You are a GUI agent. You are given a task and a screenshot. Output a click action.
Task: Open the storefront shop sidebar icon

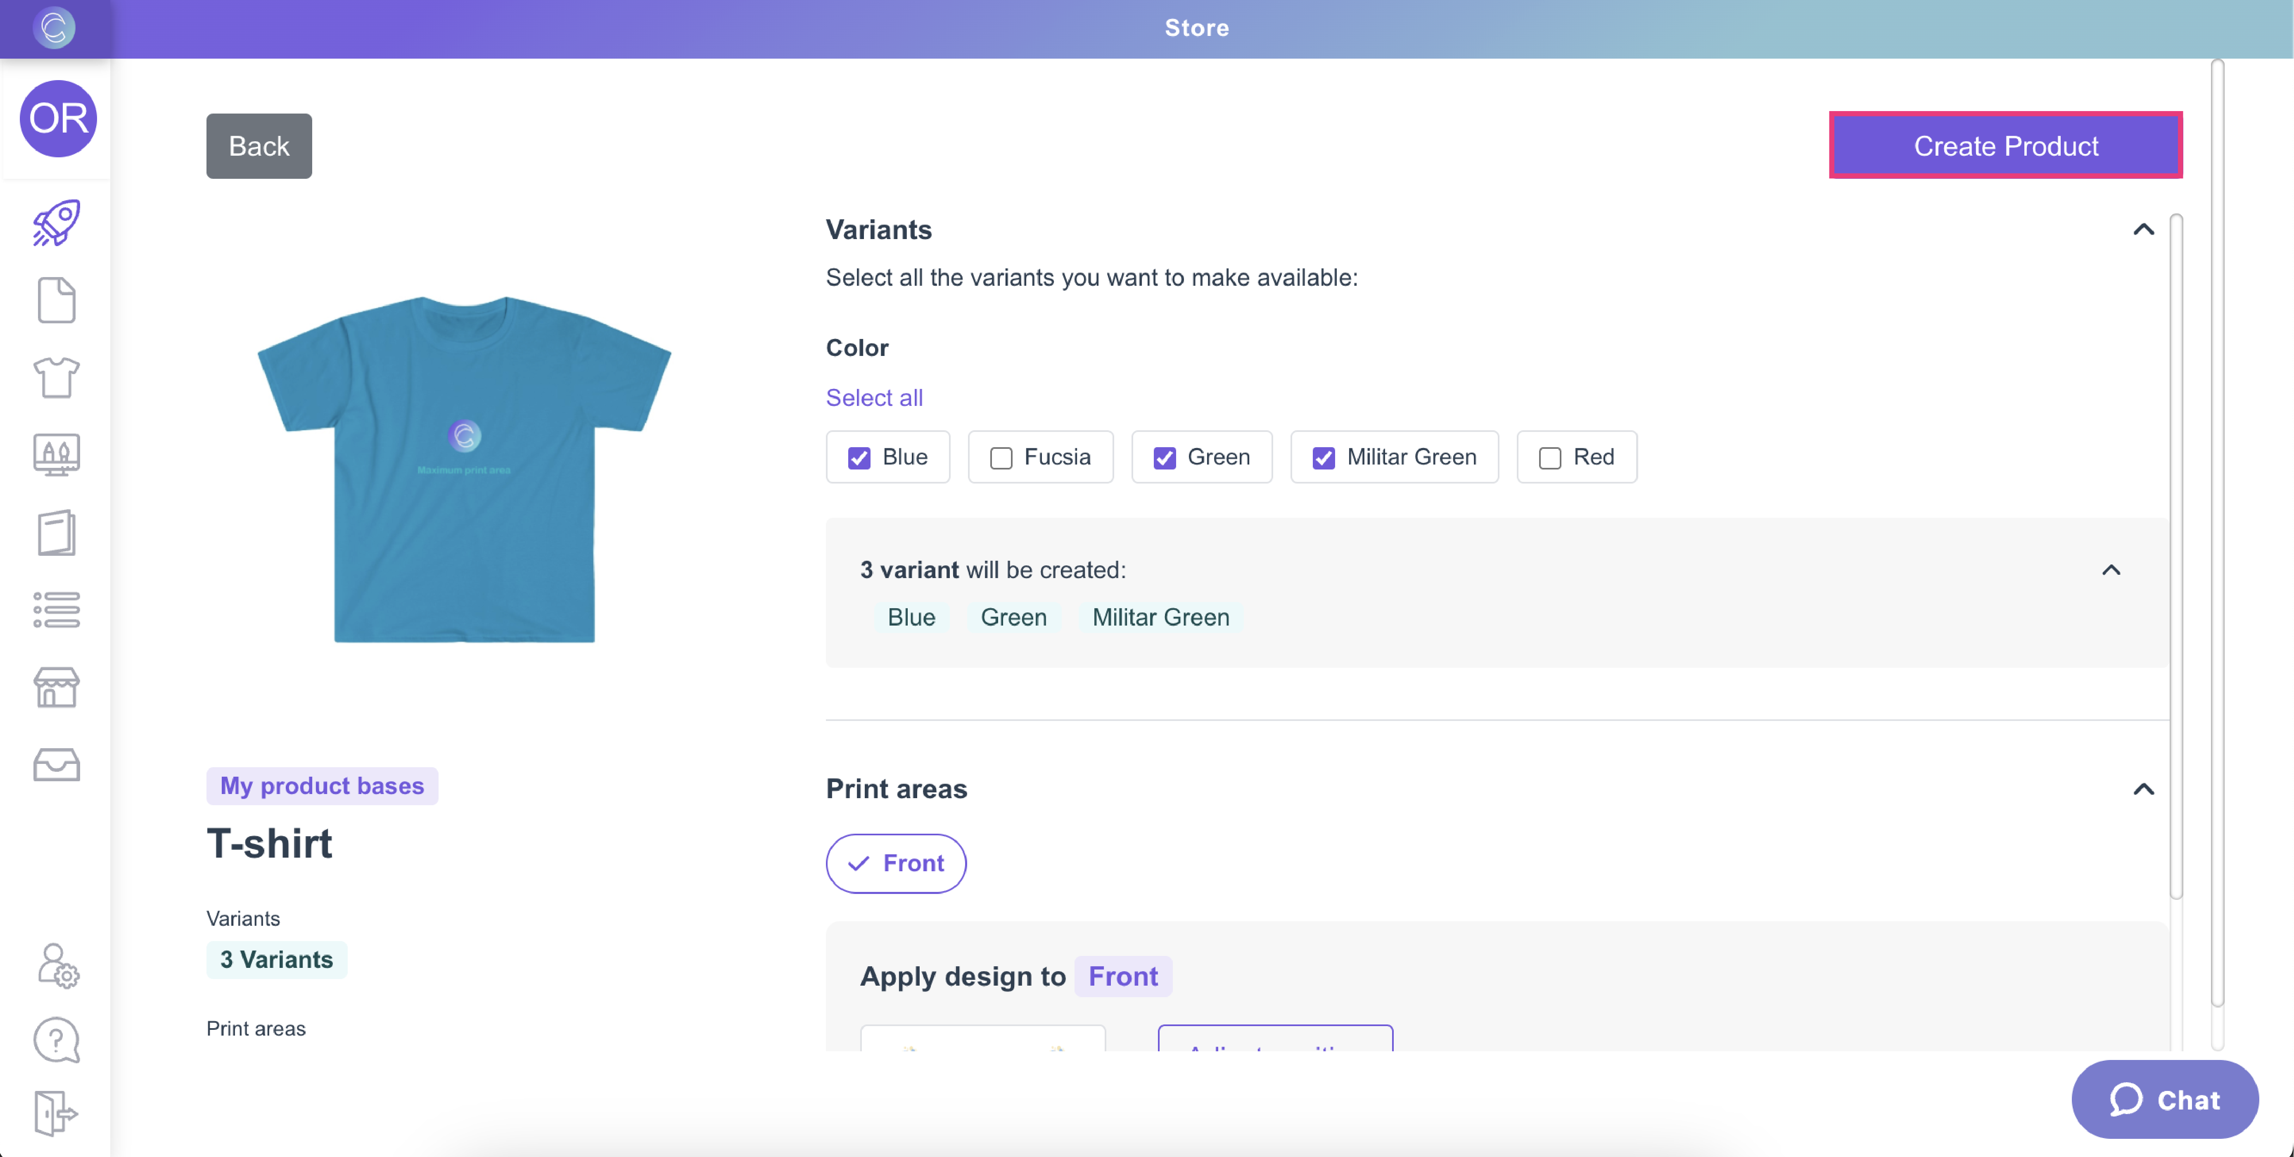pos(56,688)
